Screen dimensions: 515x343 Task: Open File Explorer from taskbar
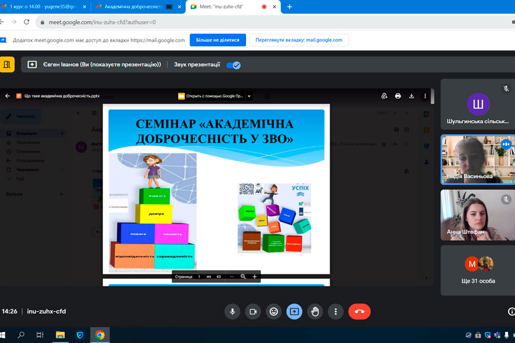60,335
